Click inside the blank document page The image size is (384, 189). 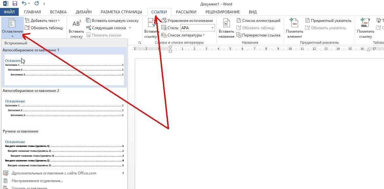(259, 124)
